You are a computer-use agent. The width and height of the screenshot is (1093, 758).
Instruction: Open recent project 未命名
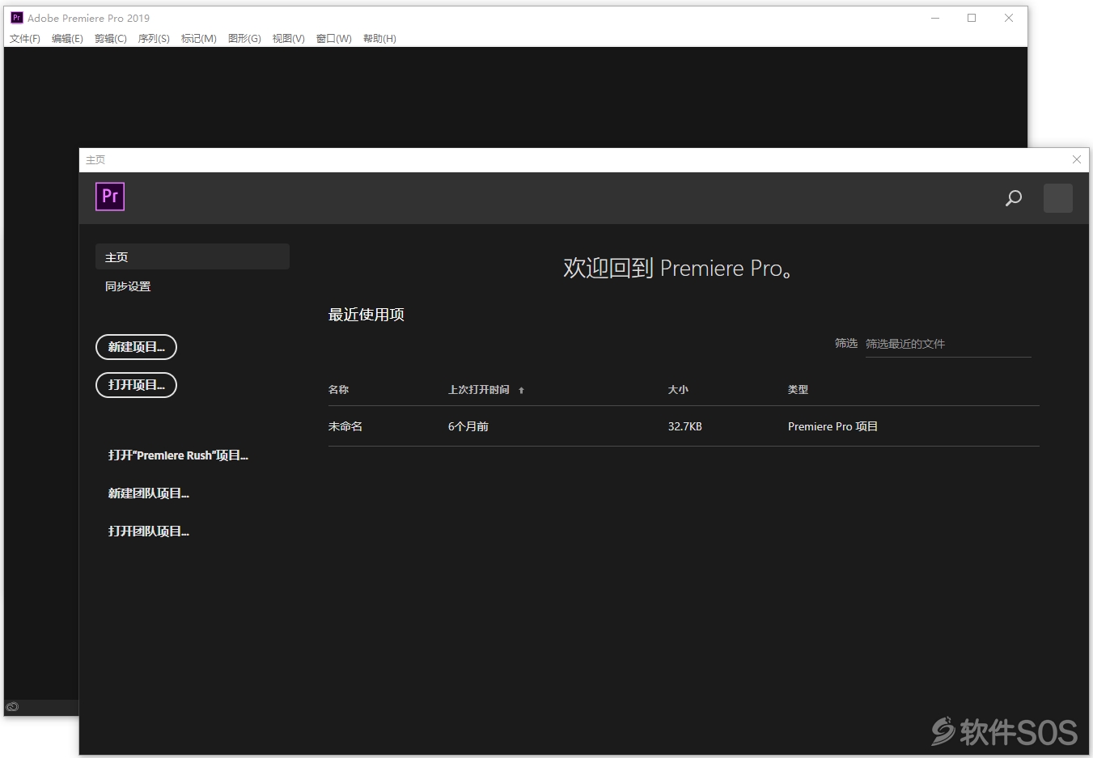click(x=345, y=426)
